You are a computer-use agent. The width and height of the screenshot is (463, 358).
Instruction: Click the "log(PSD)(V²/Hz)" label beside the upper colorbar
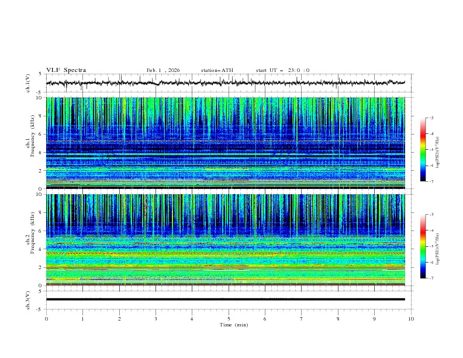[438, 153]
